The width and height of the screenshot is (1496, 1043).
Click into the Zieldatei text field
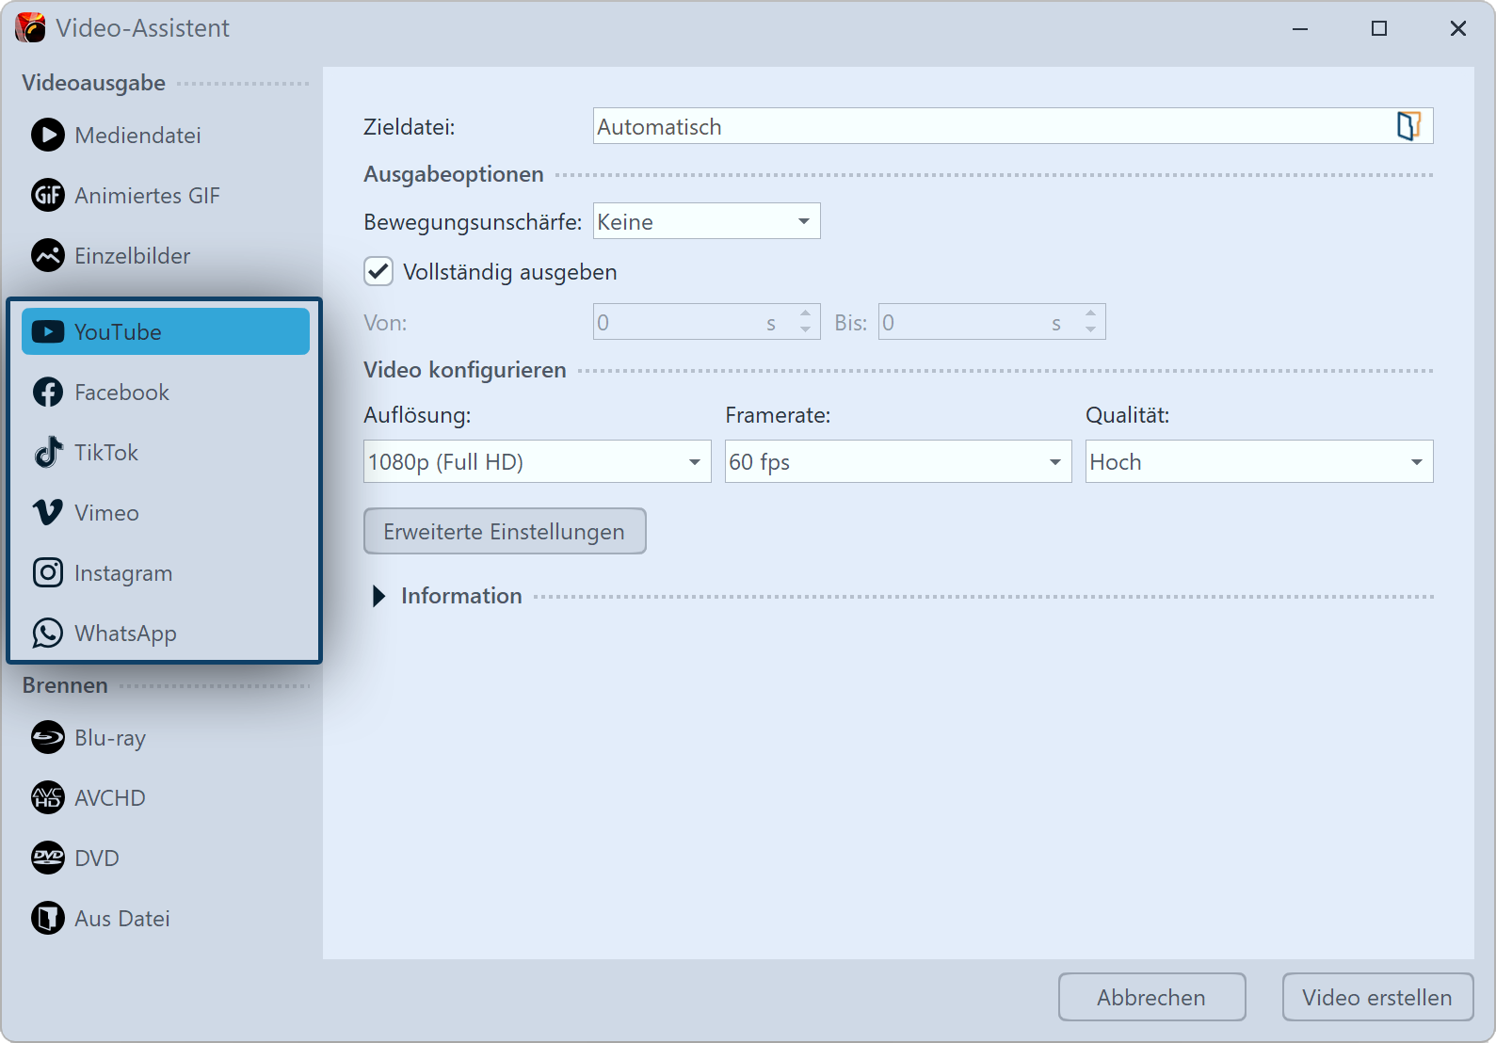point(989,127)
